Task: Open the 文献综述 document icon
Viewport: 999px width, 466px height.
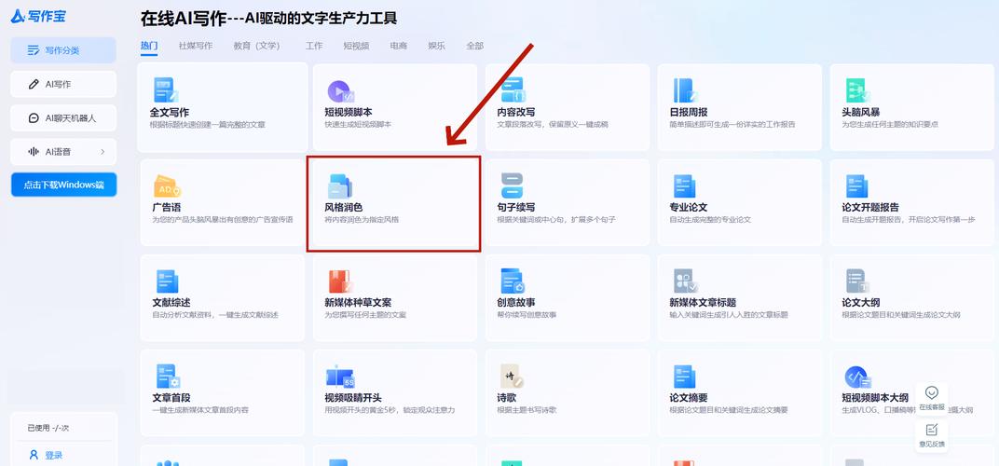Action: [166, 281]
